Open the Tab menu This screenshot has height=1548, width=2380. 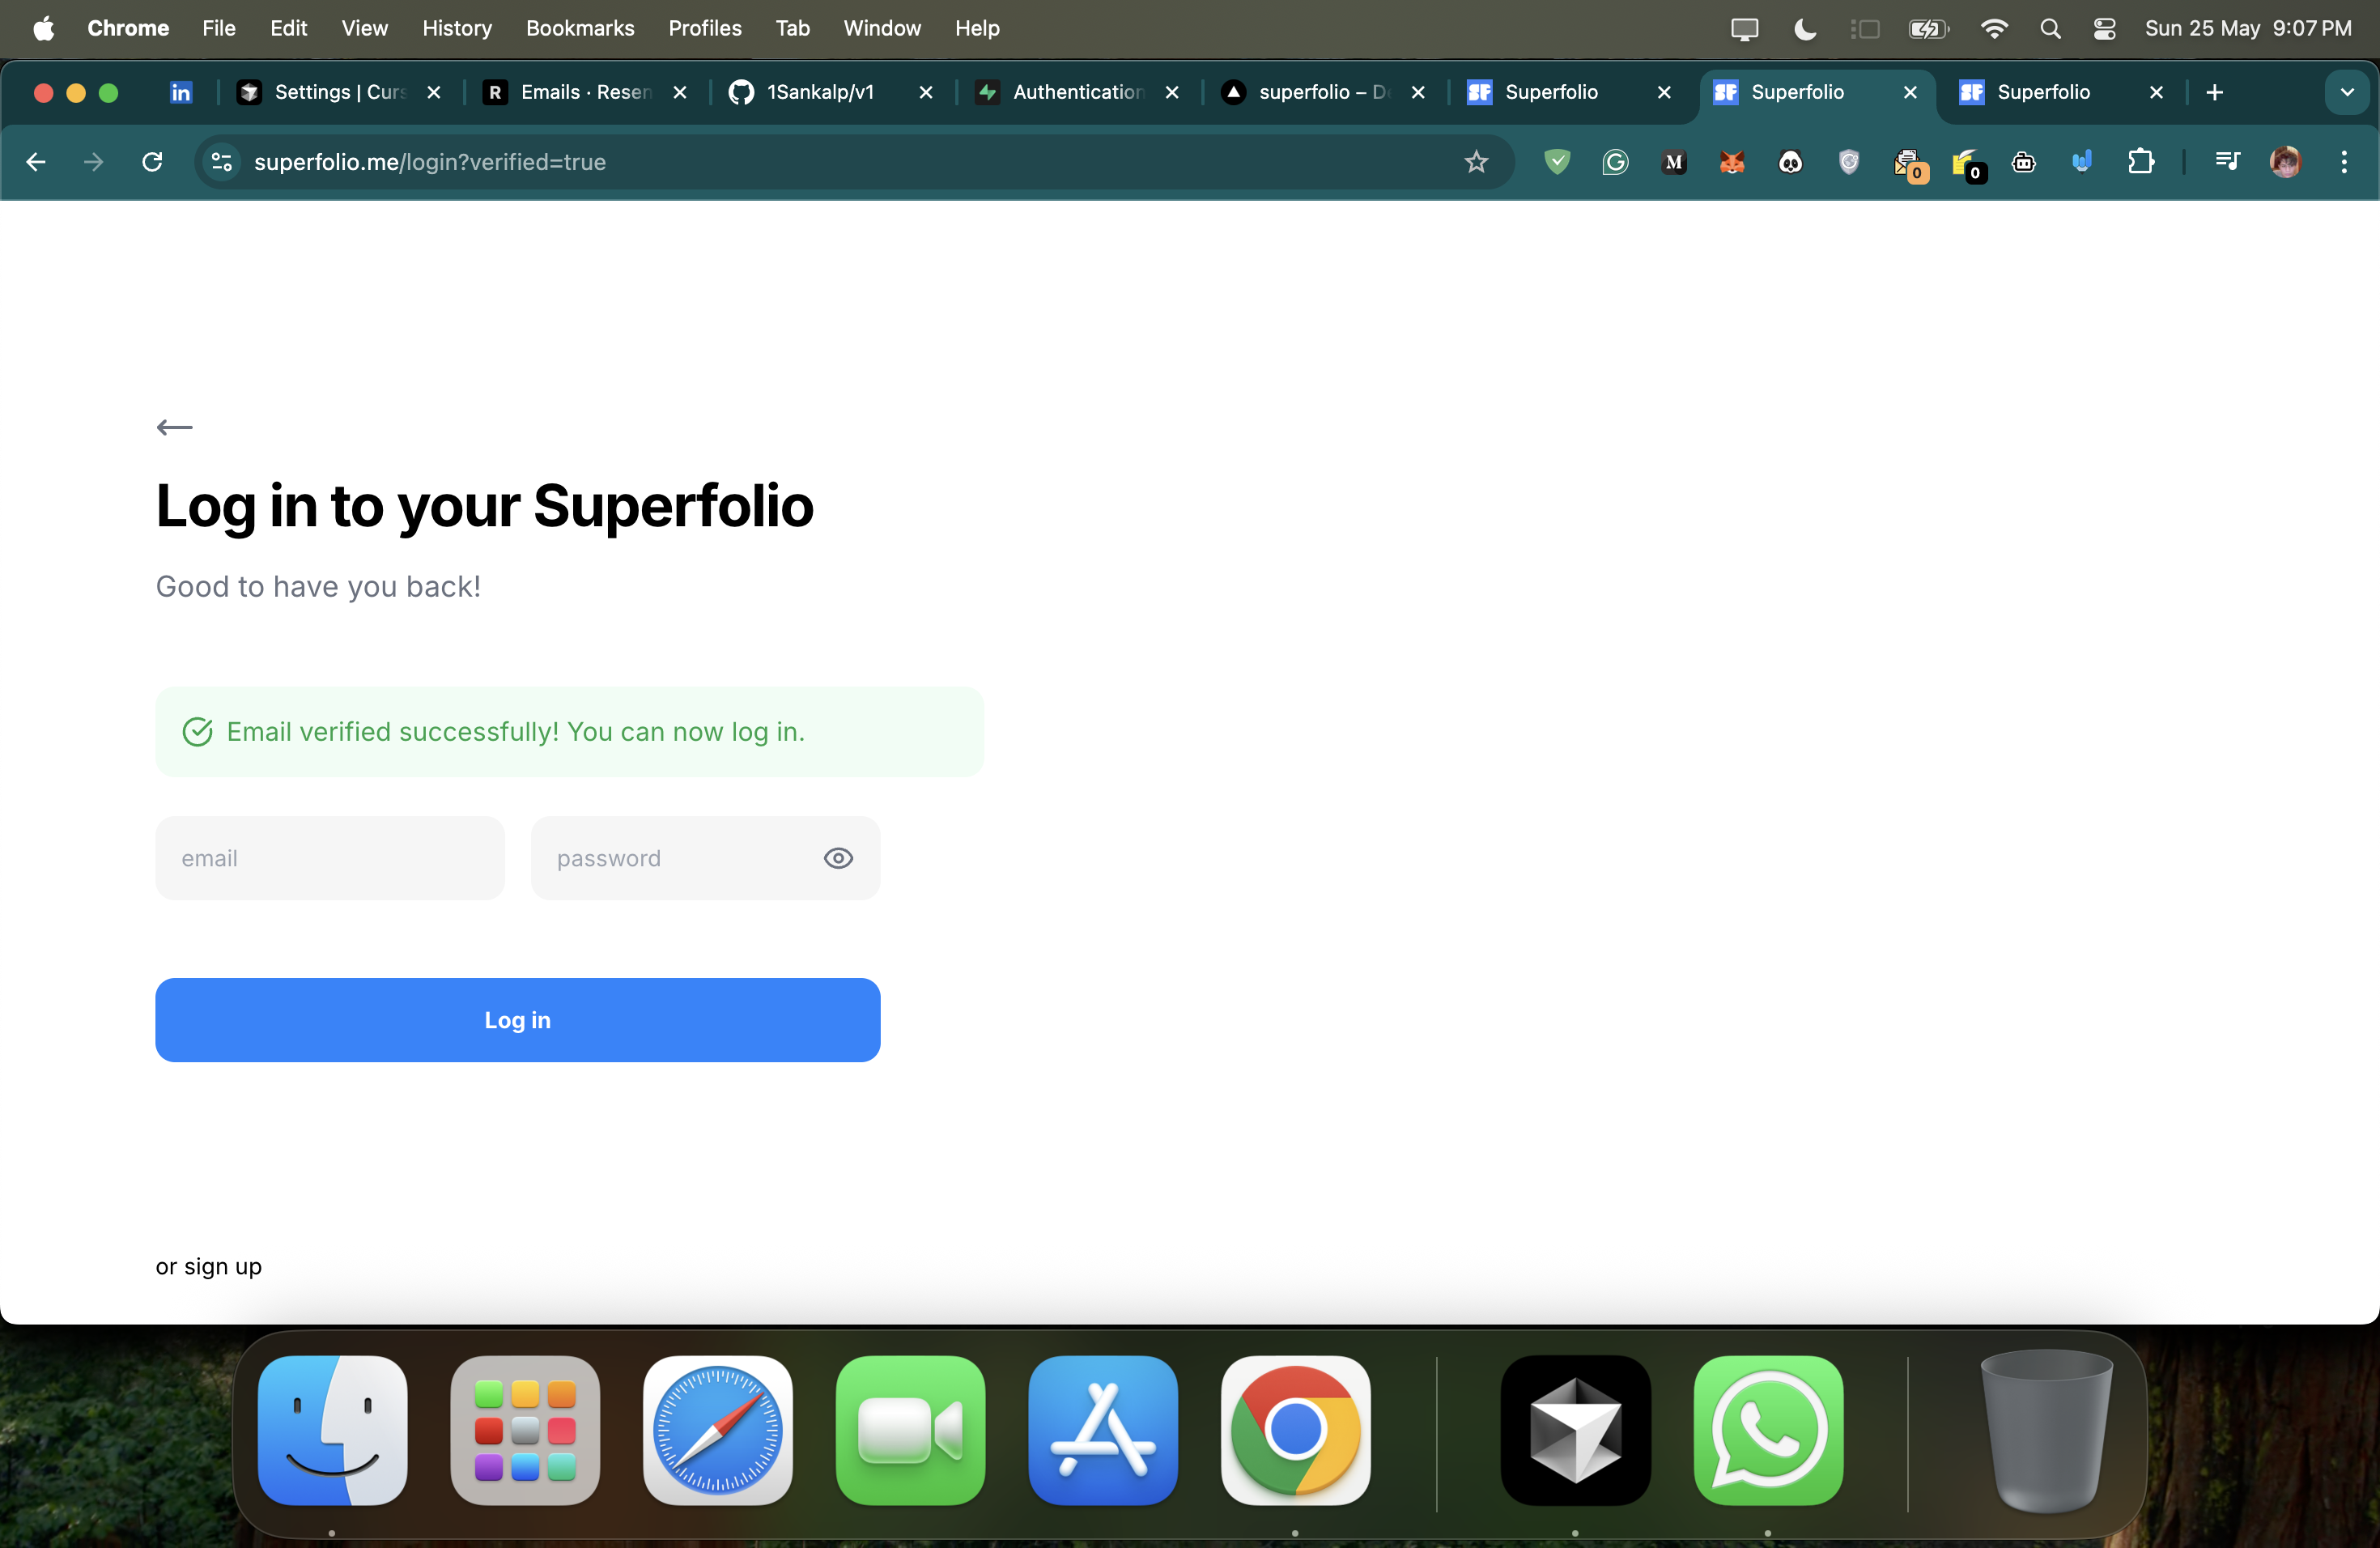pyautogui.click(x=792, y=28)
